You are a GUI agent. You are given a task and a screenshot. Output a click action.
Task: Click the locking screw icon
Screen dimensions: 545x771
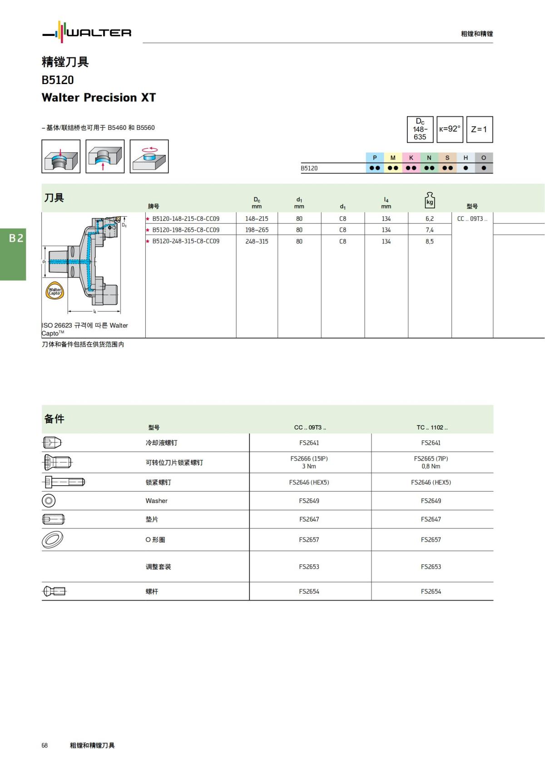coord(64,482)
